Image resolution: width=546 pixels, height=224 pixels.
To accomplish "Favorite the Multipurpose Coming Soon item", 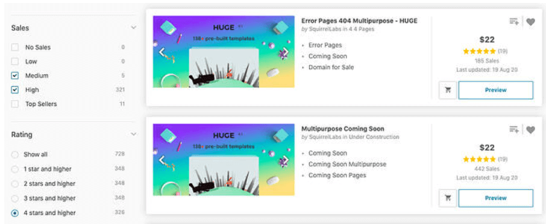I will click(x=530, y=129).
